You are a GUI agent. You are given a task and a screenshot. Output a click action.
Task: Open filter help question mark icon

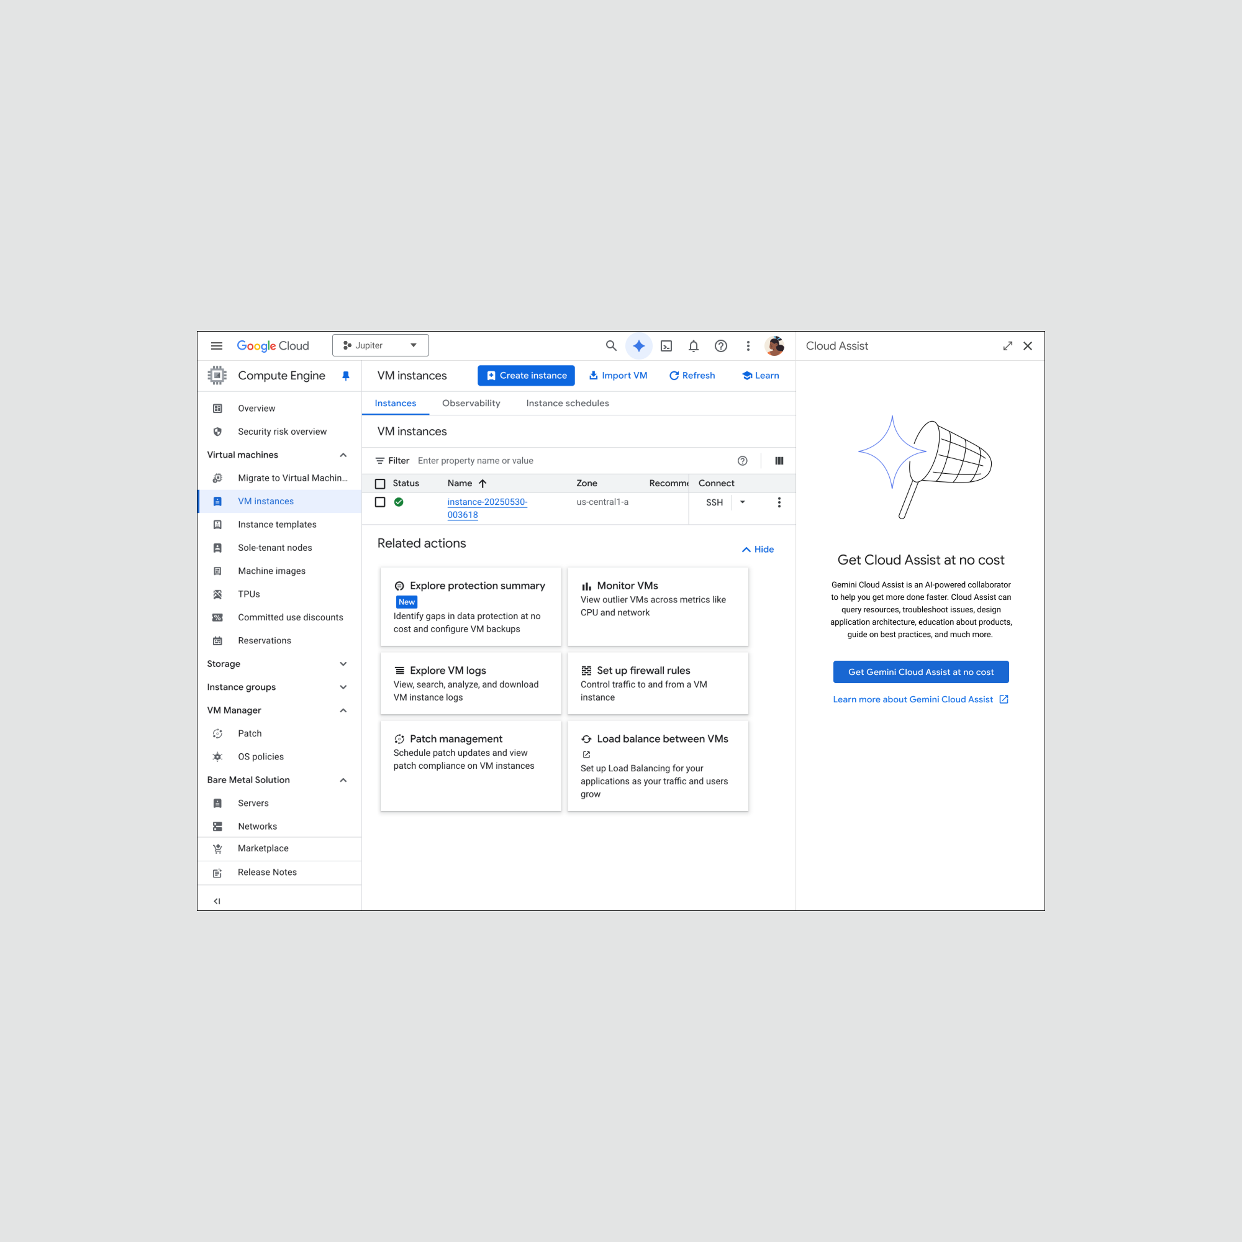coord(743,460)
